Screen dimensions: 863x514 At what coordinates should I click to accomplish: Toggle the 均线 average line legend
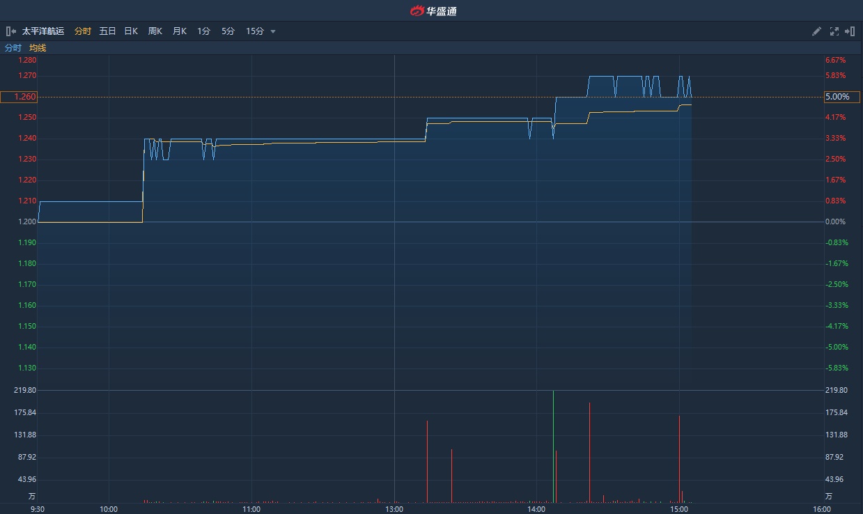pos(38,48)
